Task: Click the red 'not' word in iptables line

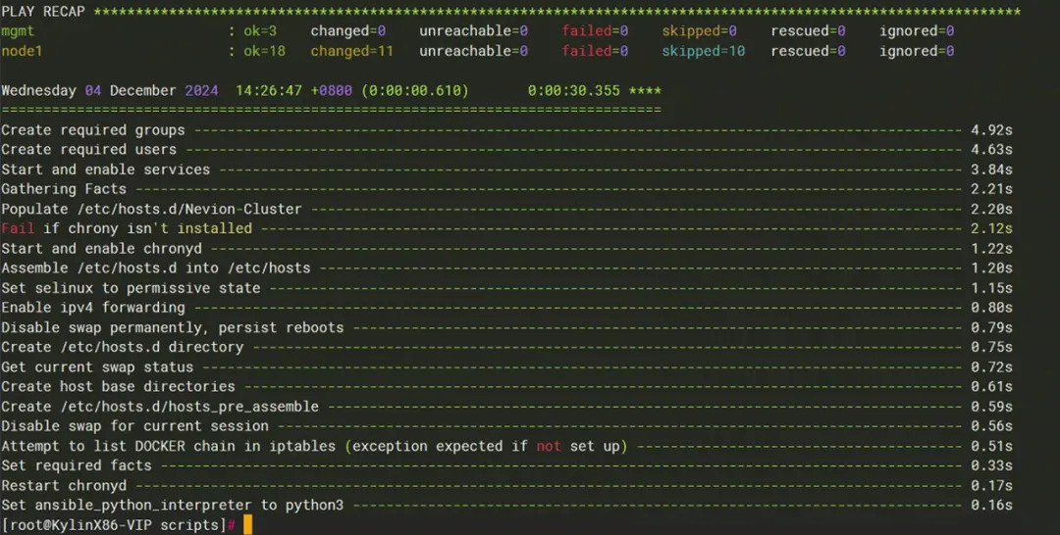Action: click(549, 446)
